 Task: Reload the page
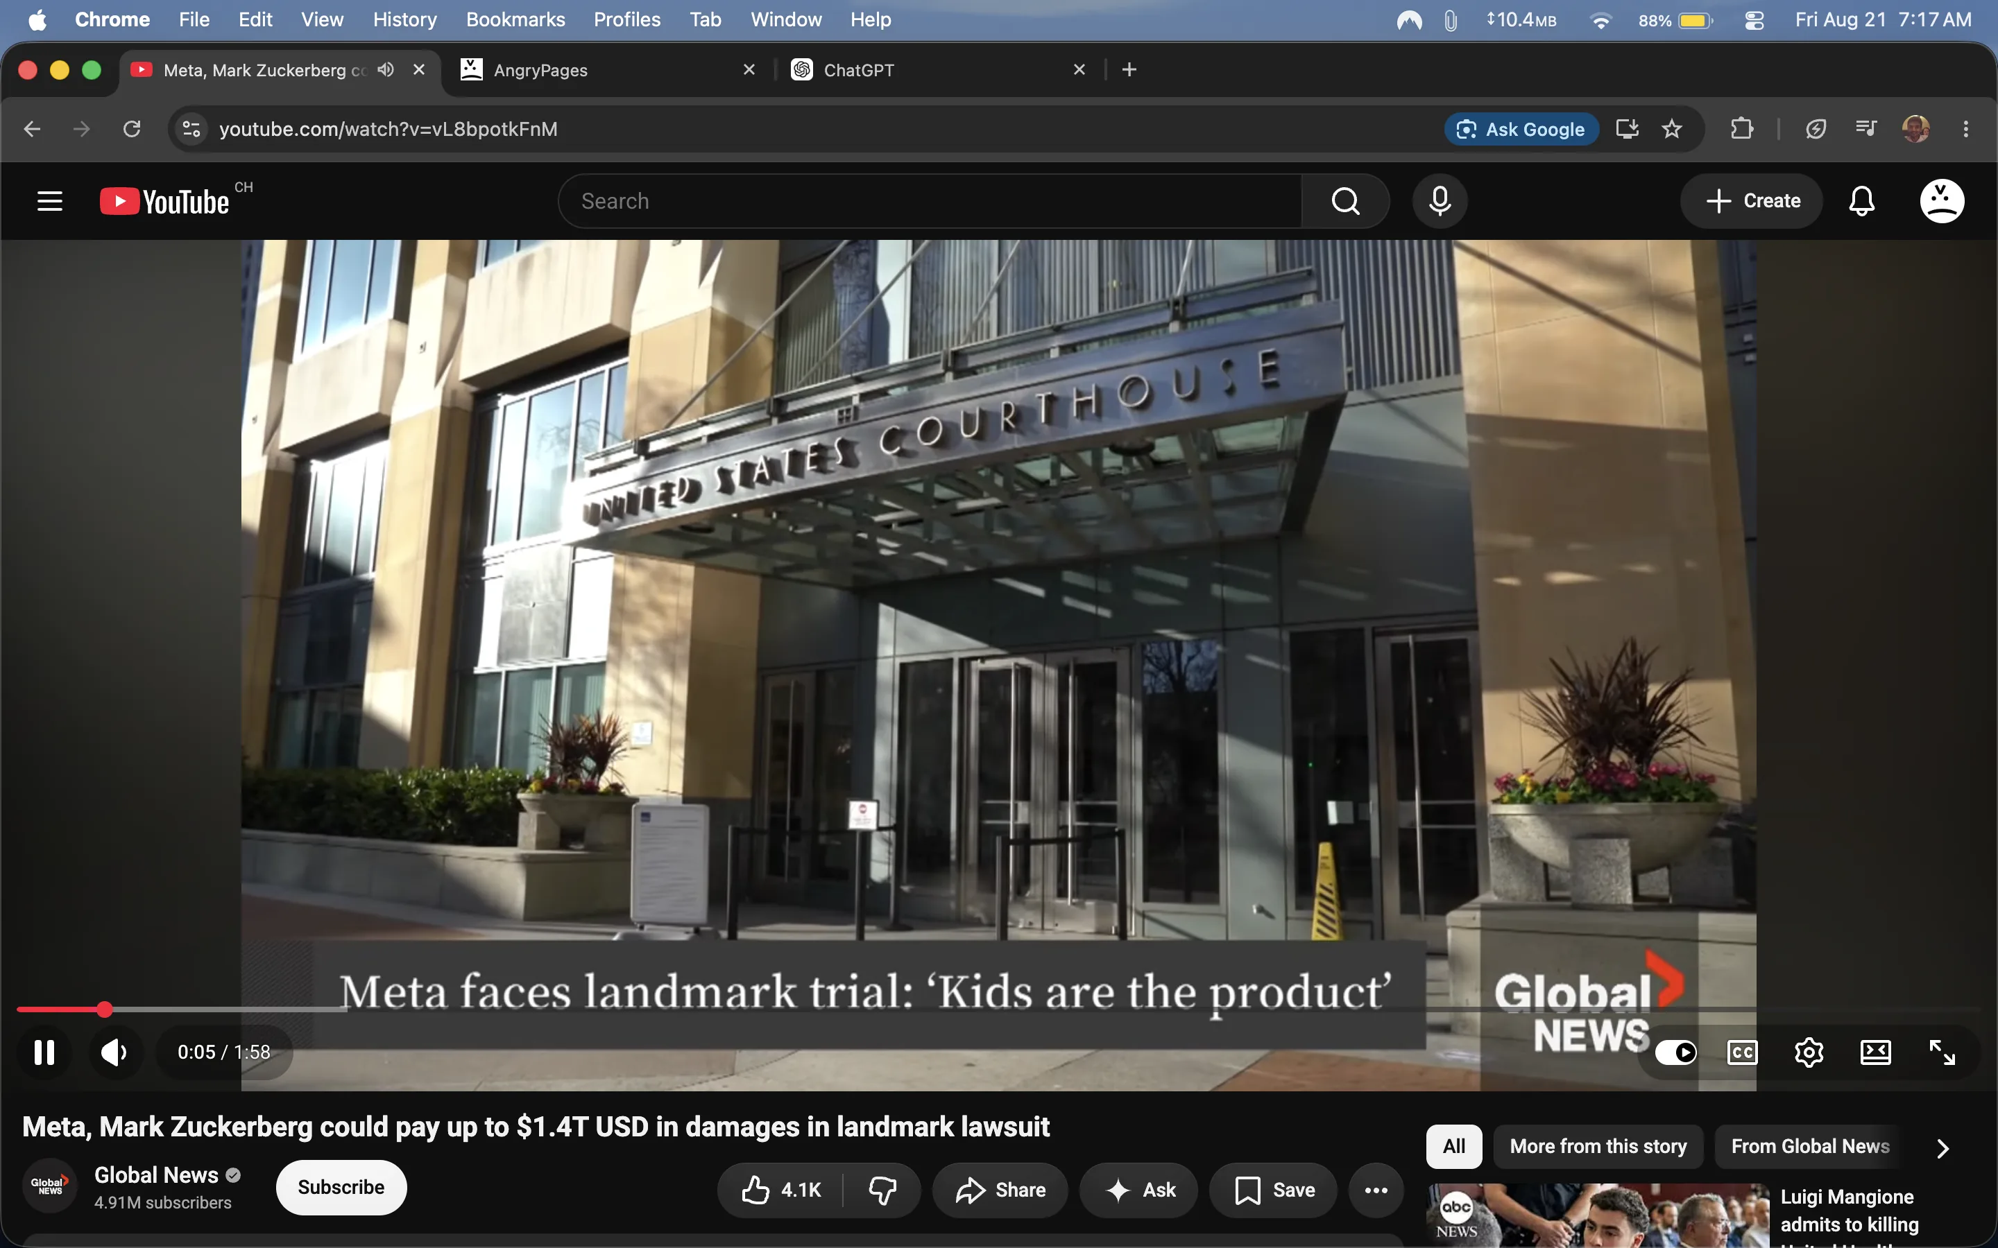(x=132, y=129)
